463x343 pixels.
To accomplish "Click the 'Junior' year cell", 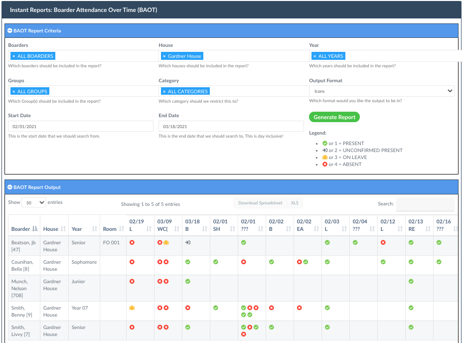I will [84, 288].
